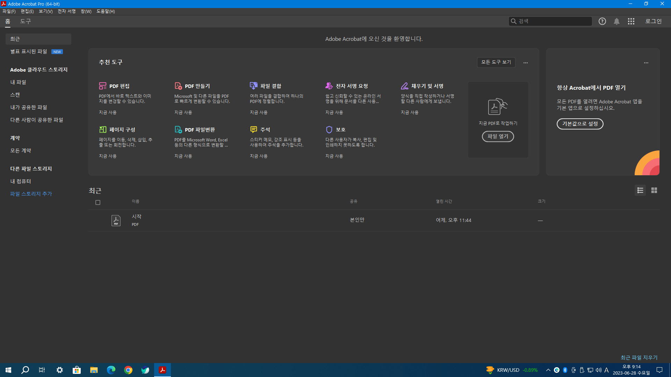Click the 전자 서명 요청 icon

pos(329,86)
